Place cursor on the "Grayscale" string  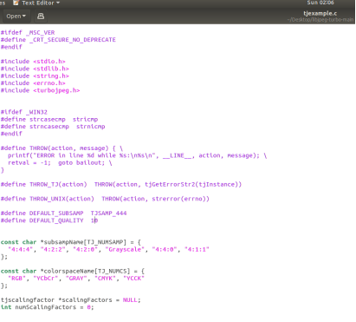(125, 250)
